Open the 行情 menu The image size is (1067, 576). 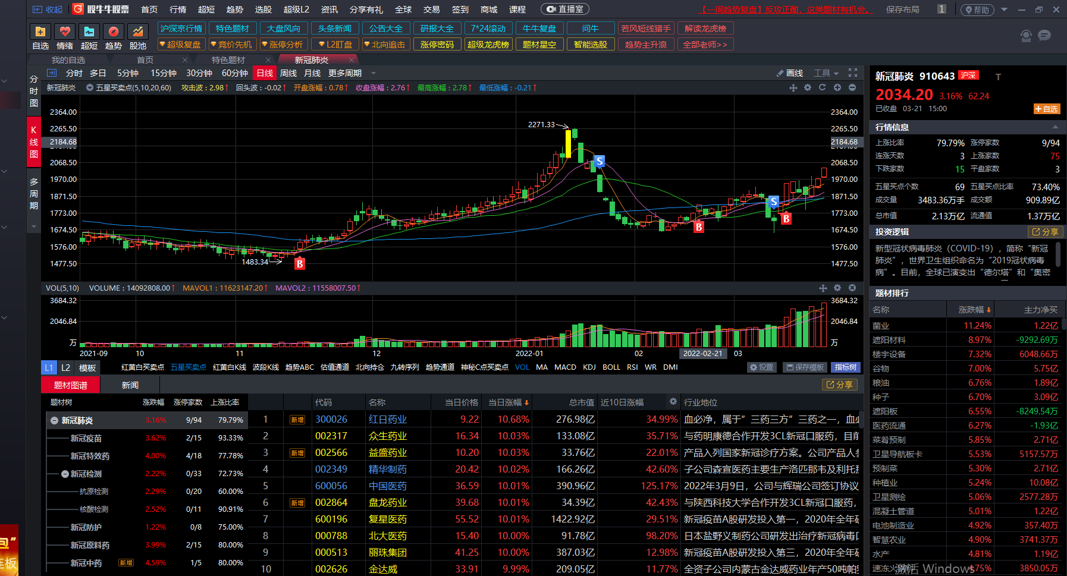(x=178, y=10)
